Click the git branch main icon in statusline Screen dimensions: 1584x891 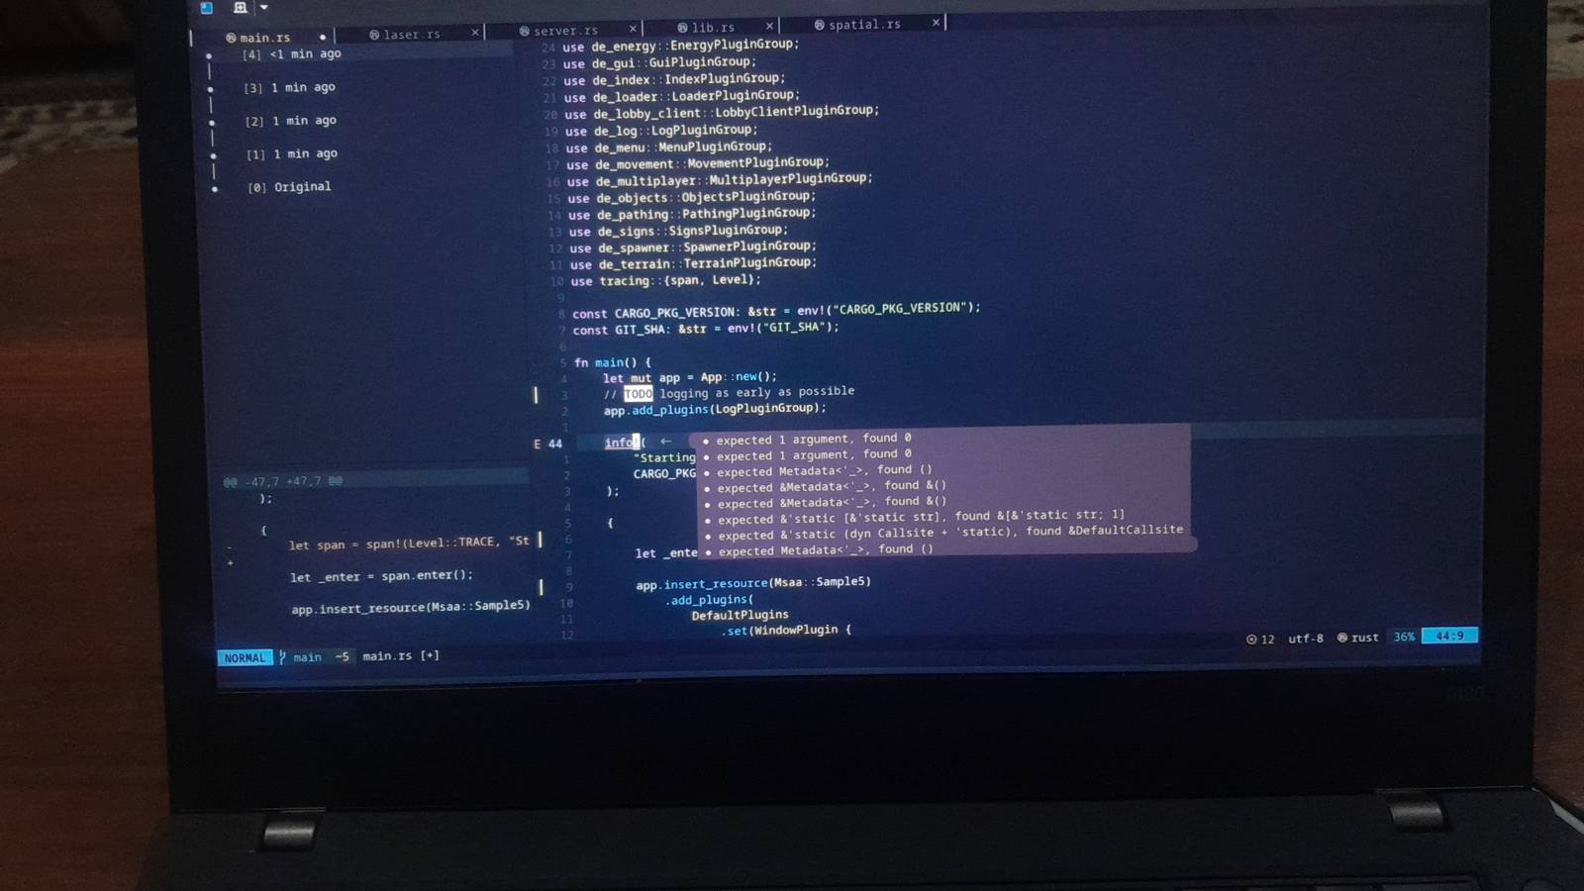pos(283,656)
